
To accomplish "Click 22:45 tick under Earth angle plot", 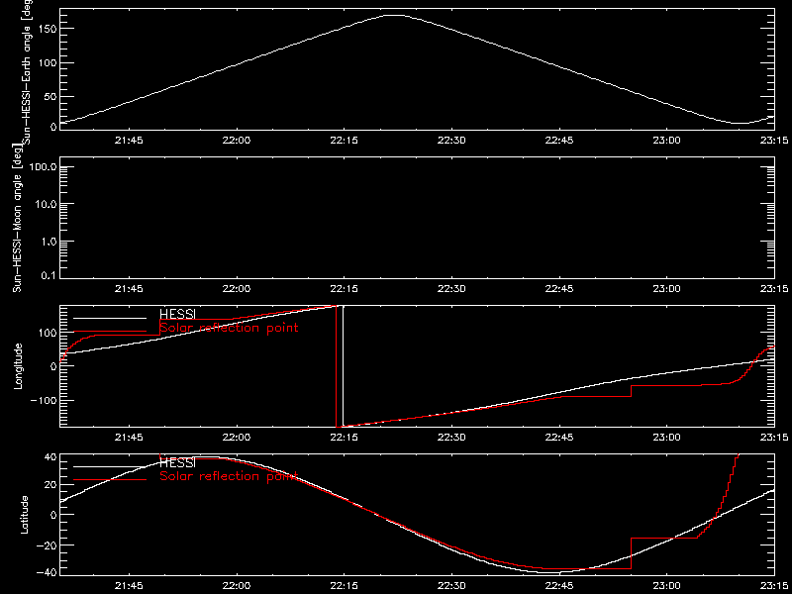I will click(559, 141).
